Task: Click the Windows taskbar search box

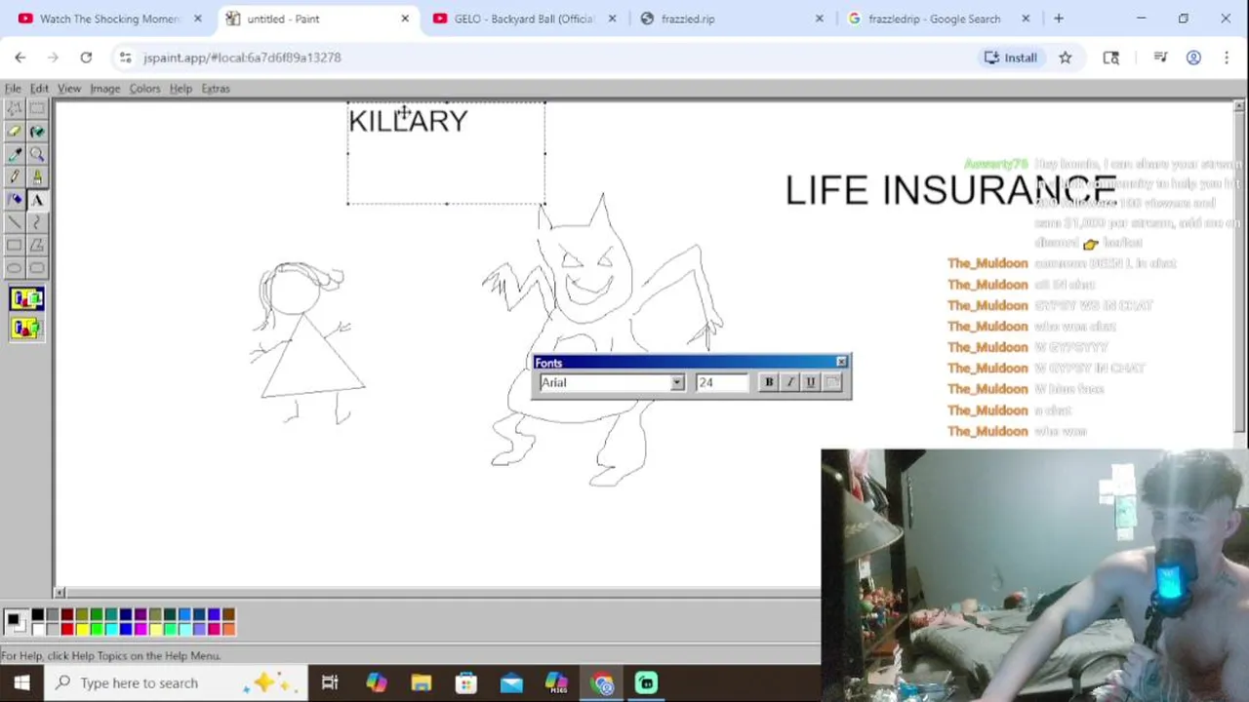Action: [176, 682]
